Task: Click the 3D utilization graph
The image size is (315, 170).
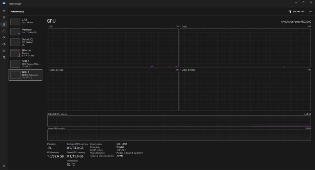Action: [x=113, y=48]
